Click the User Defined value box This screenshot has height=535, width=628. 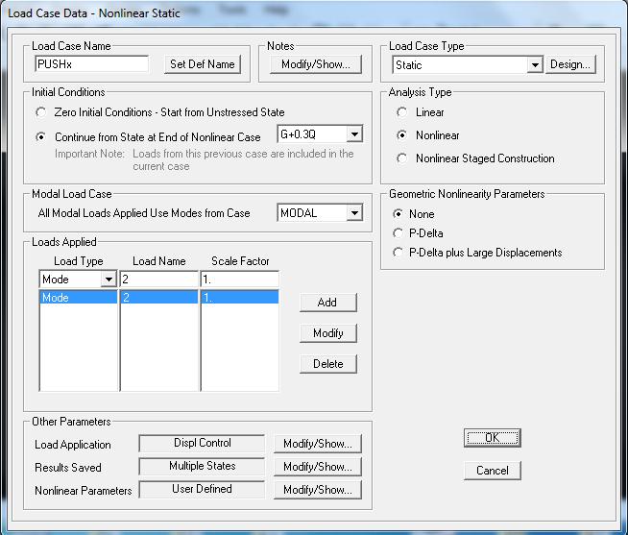(202, 489)
